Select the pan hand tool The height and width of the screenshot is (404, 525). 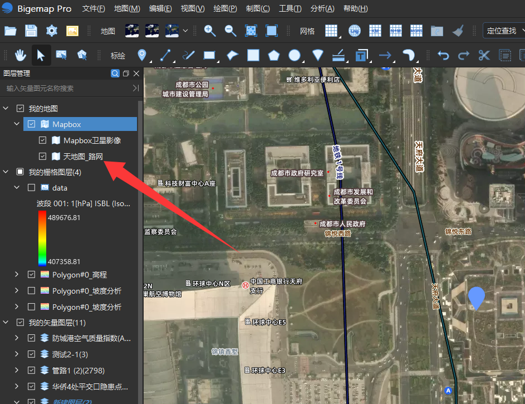click(x=21, y=55)
